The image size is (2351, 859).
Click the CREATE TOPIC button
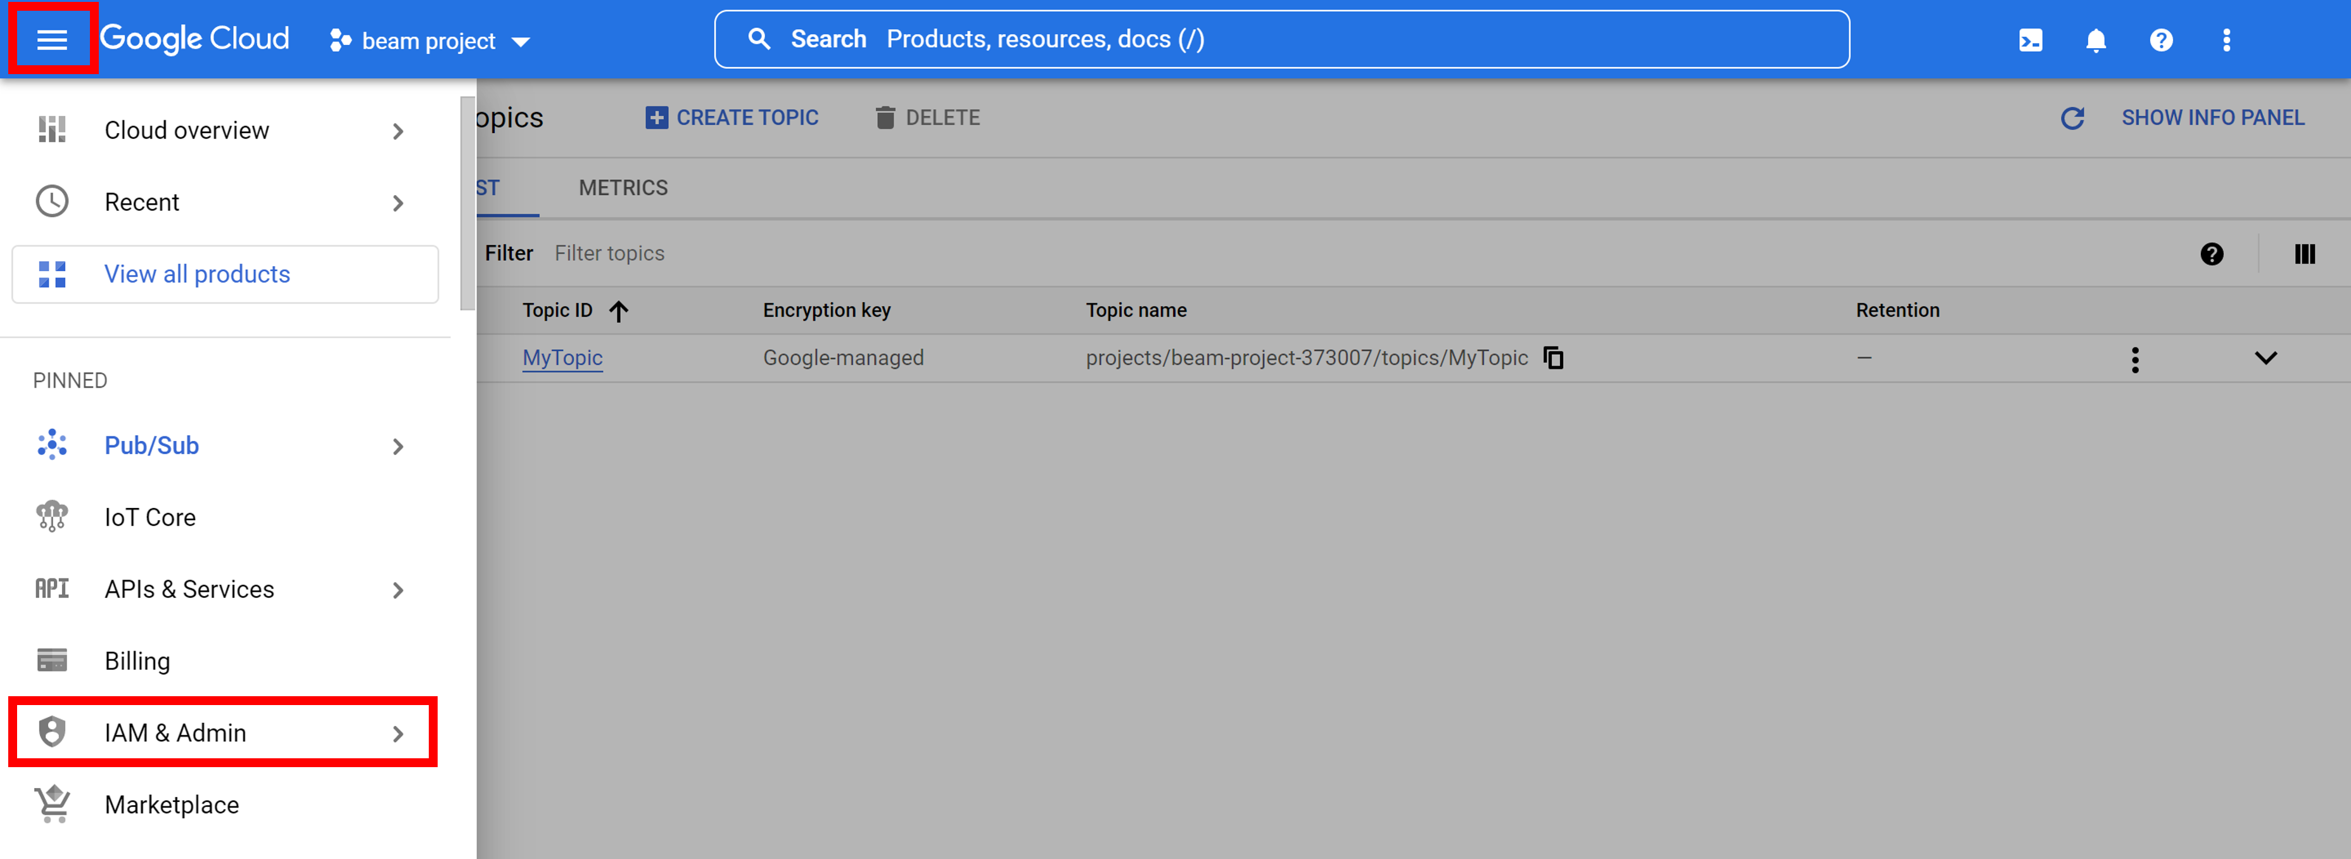pyautogui.click(x=732, y=118)
